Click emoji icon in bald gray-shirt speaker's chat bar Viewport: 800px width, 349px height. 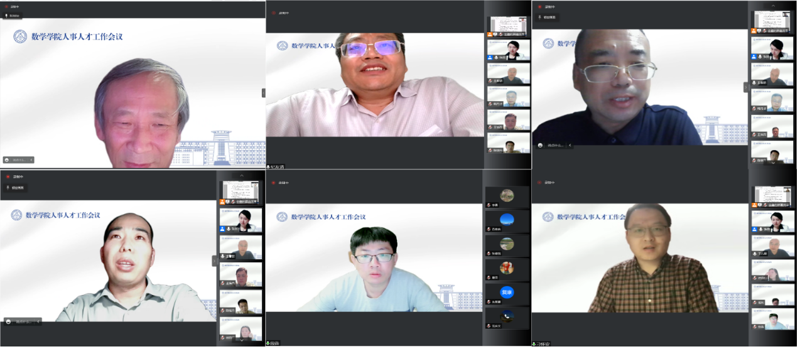8,321
